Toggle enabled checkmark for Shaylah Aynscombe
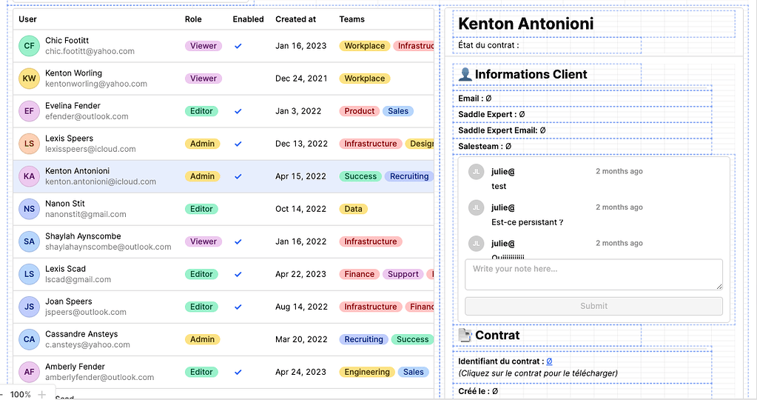Screen dimensions: 757x400 238,241
